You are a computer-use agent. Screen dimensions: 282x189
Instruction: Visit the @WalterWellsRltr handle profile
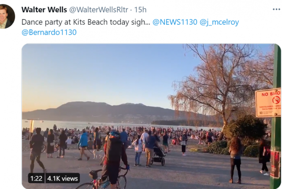[99, 10]
